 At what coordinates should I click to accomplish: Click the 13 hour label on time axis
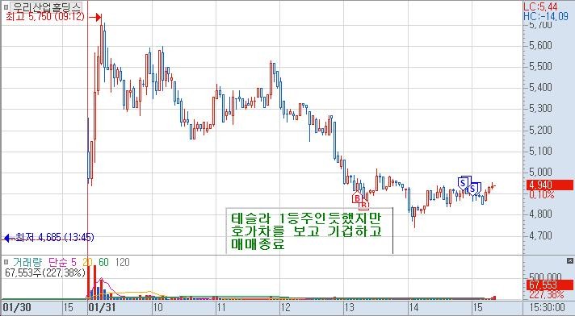point(350,307)
